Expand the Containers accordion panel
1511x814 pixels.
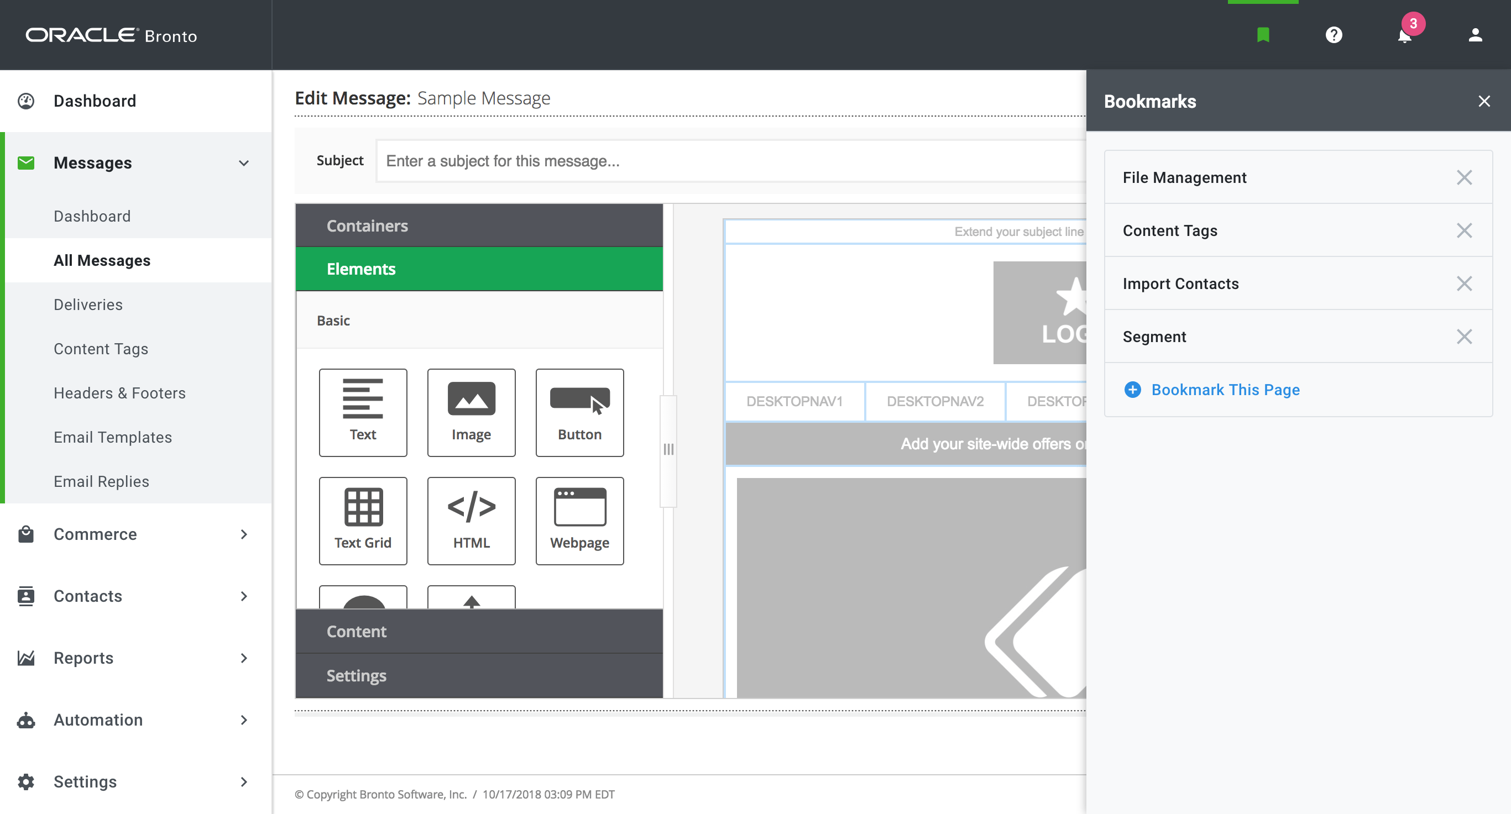point(479,226)
